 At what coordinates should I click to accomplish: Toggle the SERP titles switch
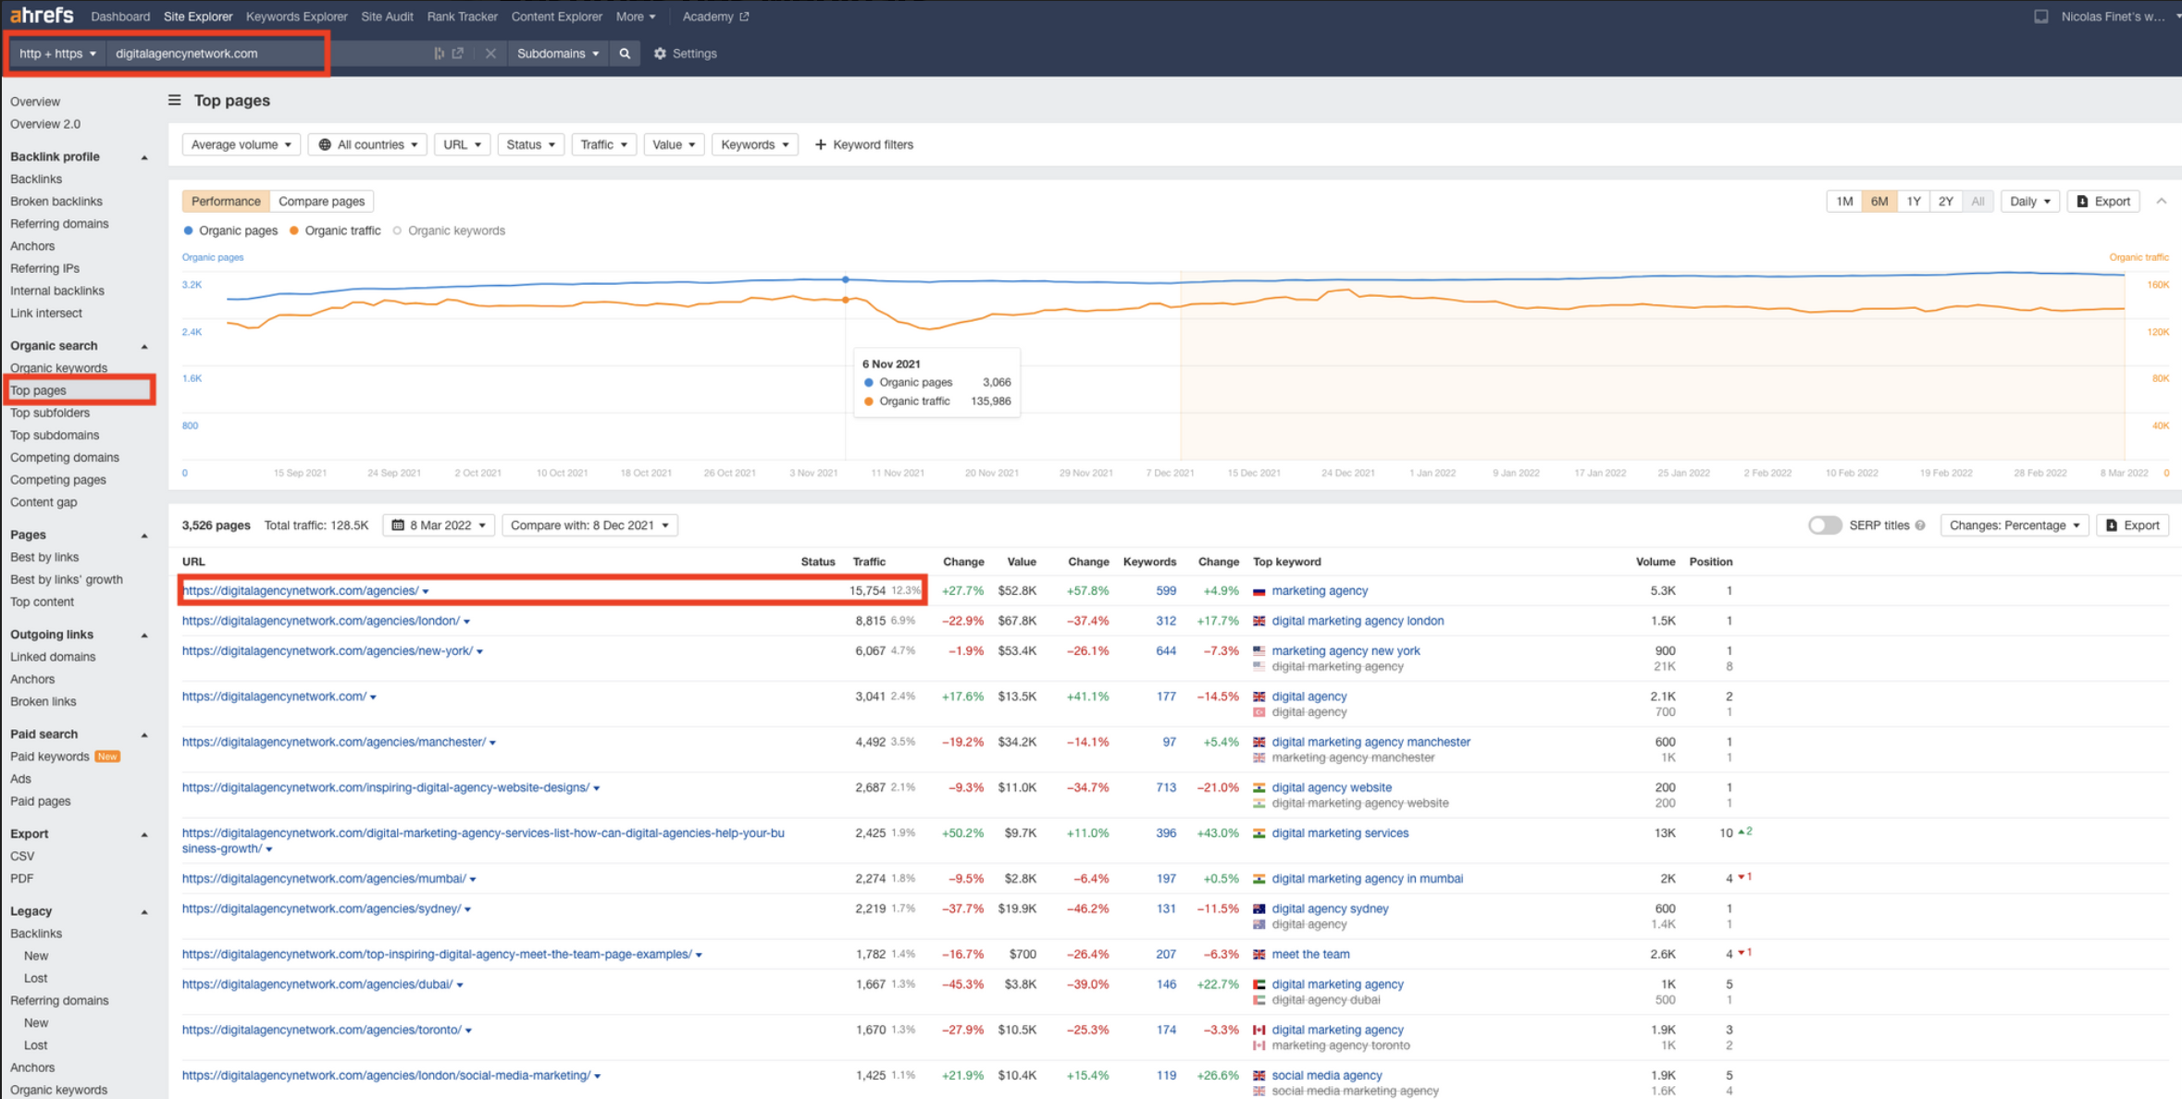point(1824,525)
